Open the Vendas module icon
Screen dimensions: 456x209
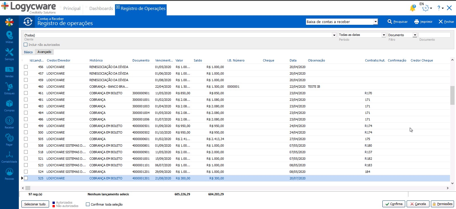tap(9, 70)
